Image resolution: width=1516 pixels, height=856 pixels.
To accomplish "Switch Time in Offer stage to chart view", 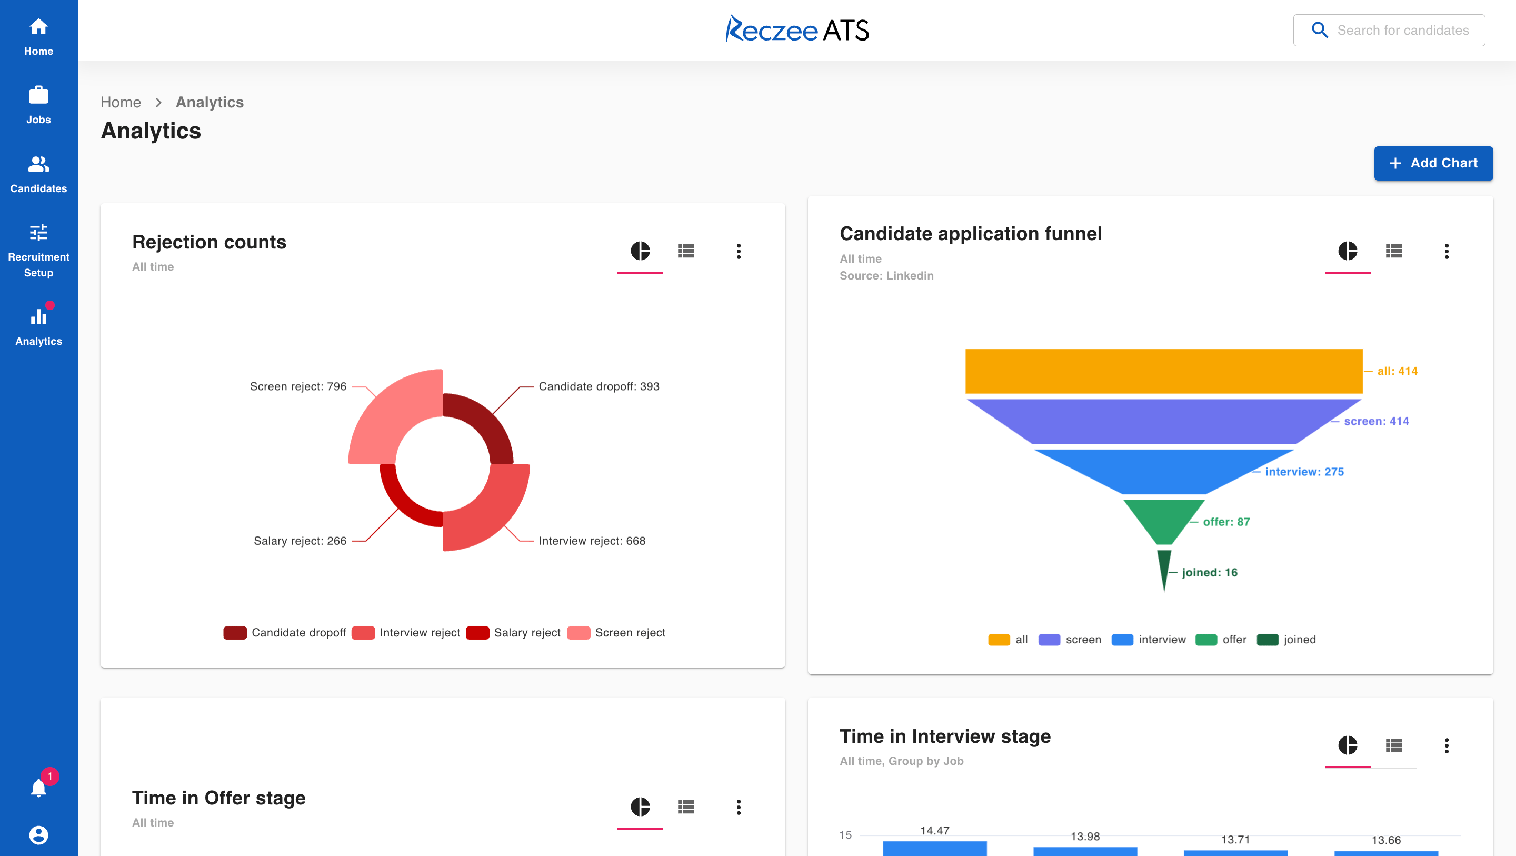I will [640, 807].
